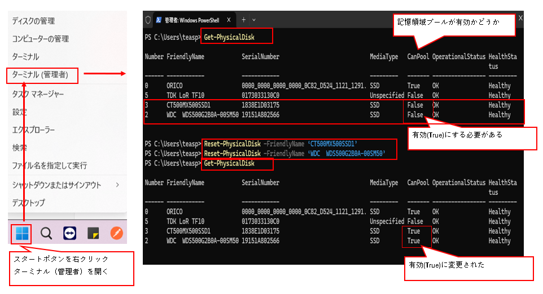Click the shield icon in terminal title bar
543x294 pixels.
148,20
